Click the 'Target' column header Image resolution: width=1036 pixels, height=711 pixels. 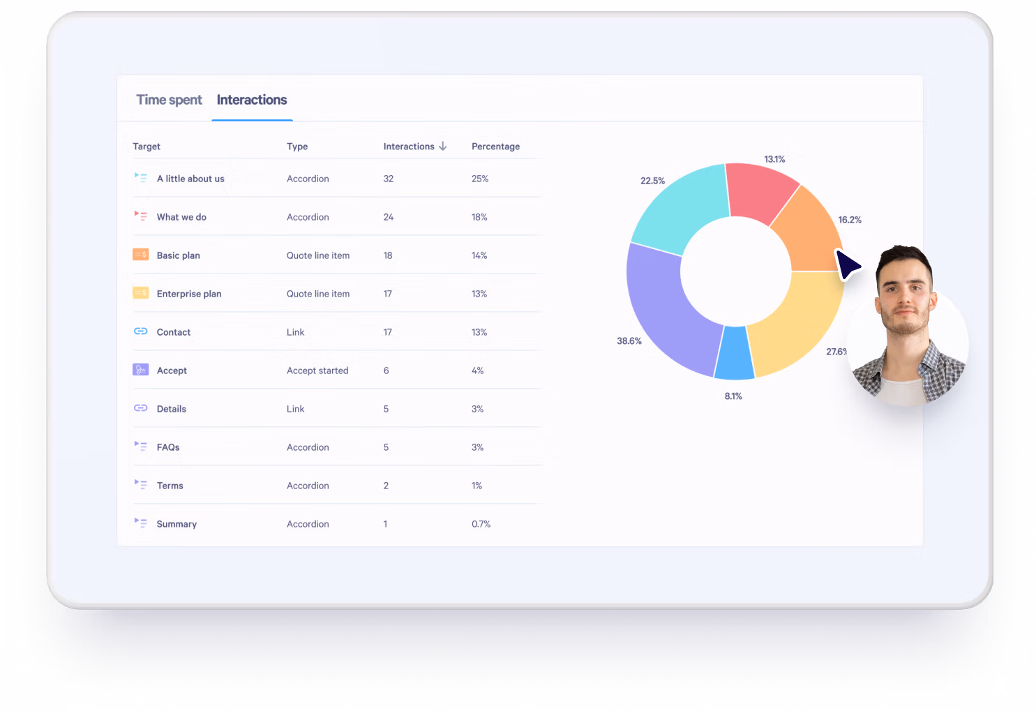click(x=147, y=146)
